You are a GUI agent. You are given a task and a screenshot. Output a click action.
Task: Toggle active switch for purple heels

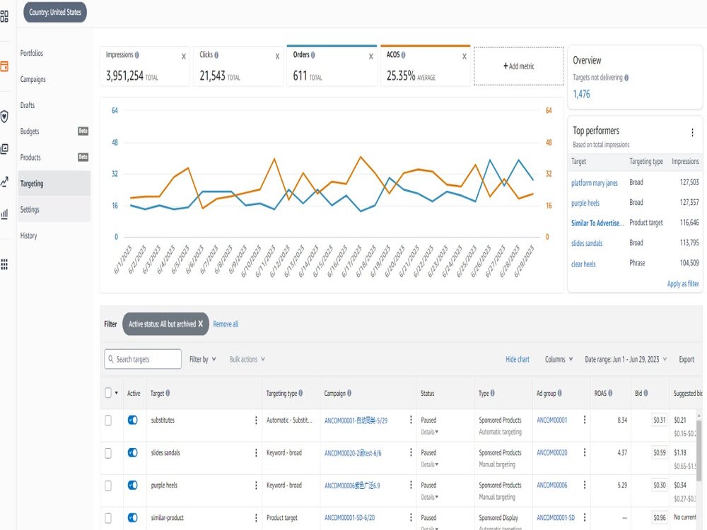click(x=133, y=485)
